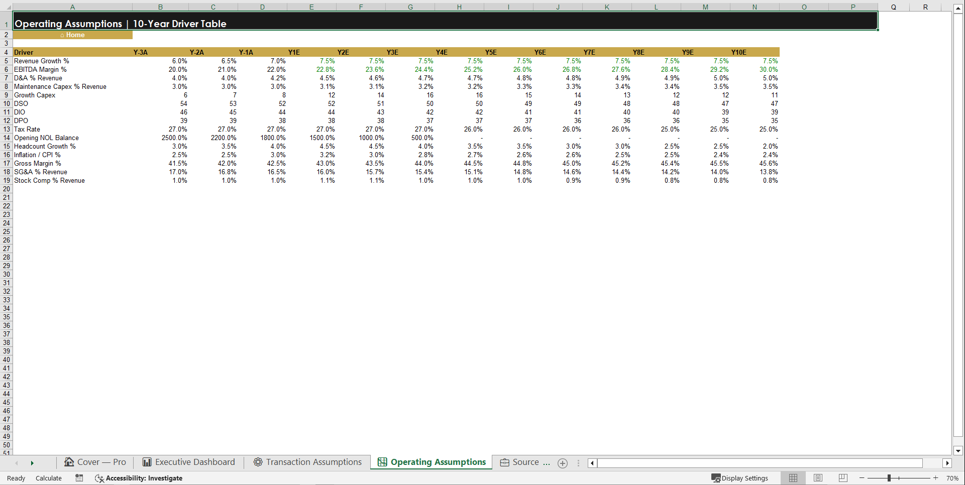This screenshot has height=485, width=965.
Task: Open the Transaction Assumptions tab
Action: point(307,462)
